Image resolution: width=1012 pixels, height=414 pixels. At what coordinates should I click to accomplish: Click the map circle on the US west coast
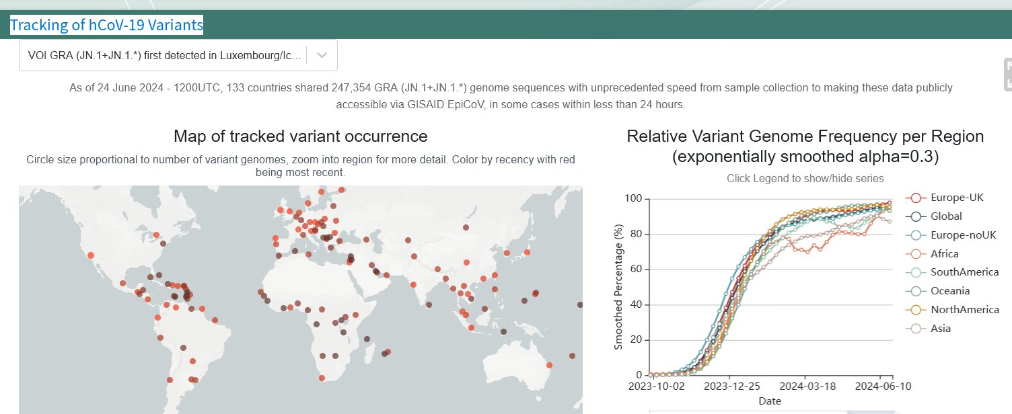coord(91,255)
